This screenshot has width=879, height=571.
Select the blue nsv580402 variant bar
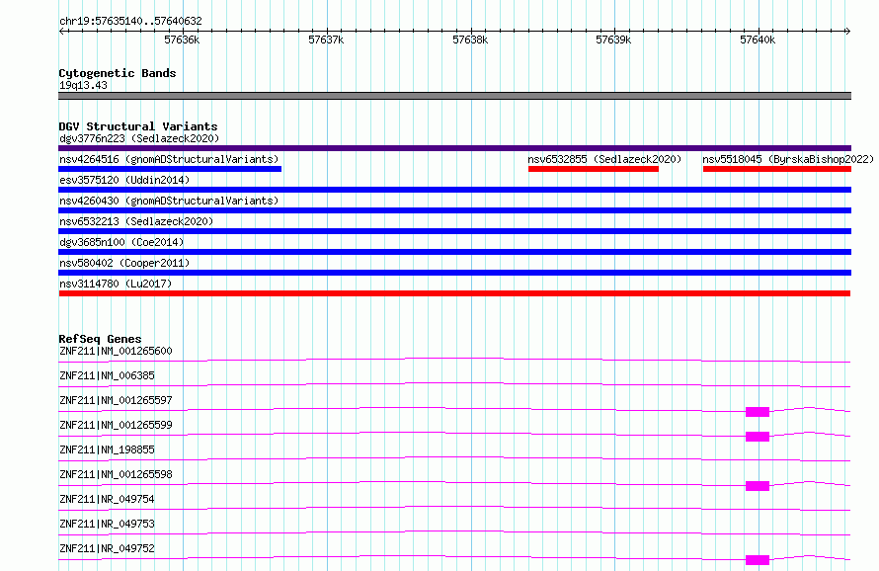click(454, 273)
